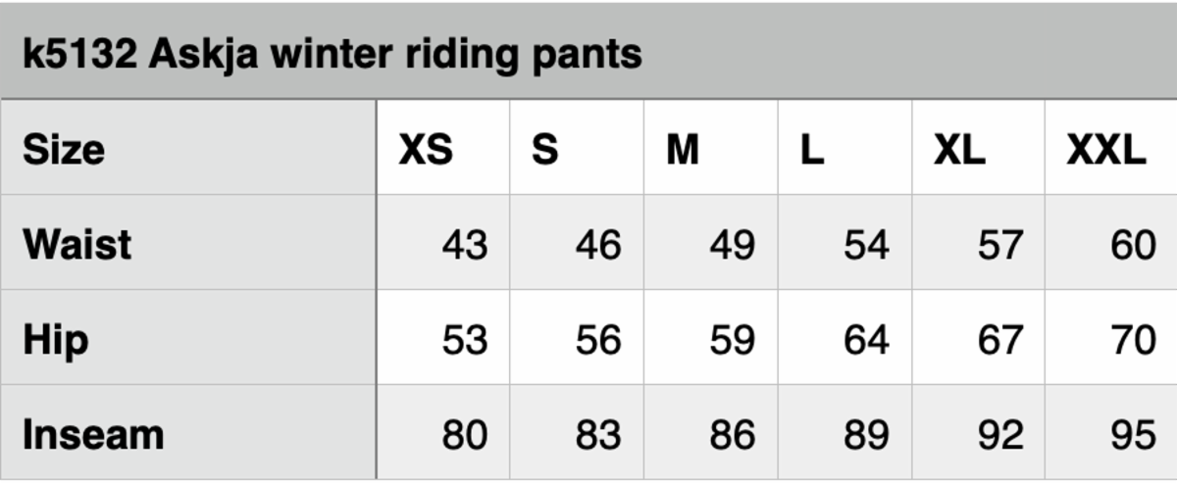Click the XXL waist value 60
Screen dimensions: 1177x484
[1133, 245]
